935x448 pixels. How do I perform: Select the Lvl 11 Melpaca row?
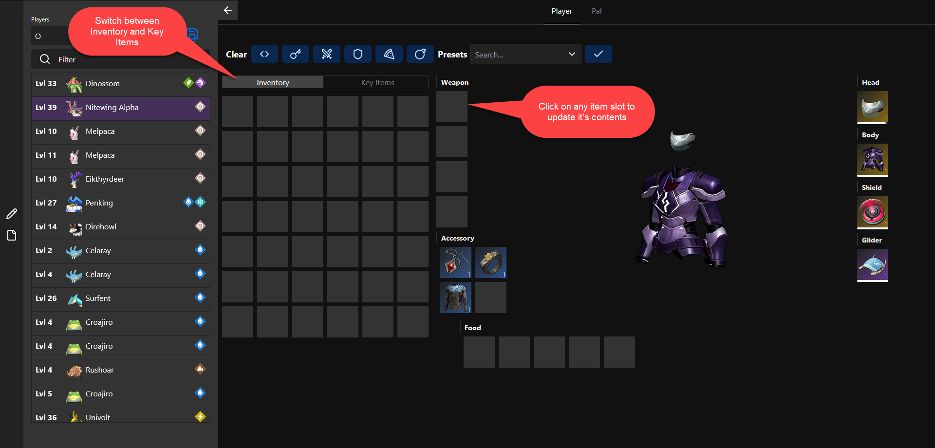click(x=121, y=155)
